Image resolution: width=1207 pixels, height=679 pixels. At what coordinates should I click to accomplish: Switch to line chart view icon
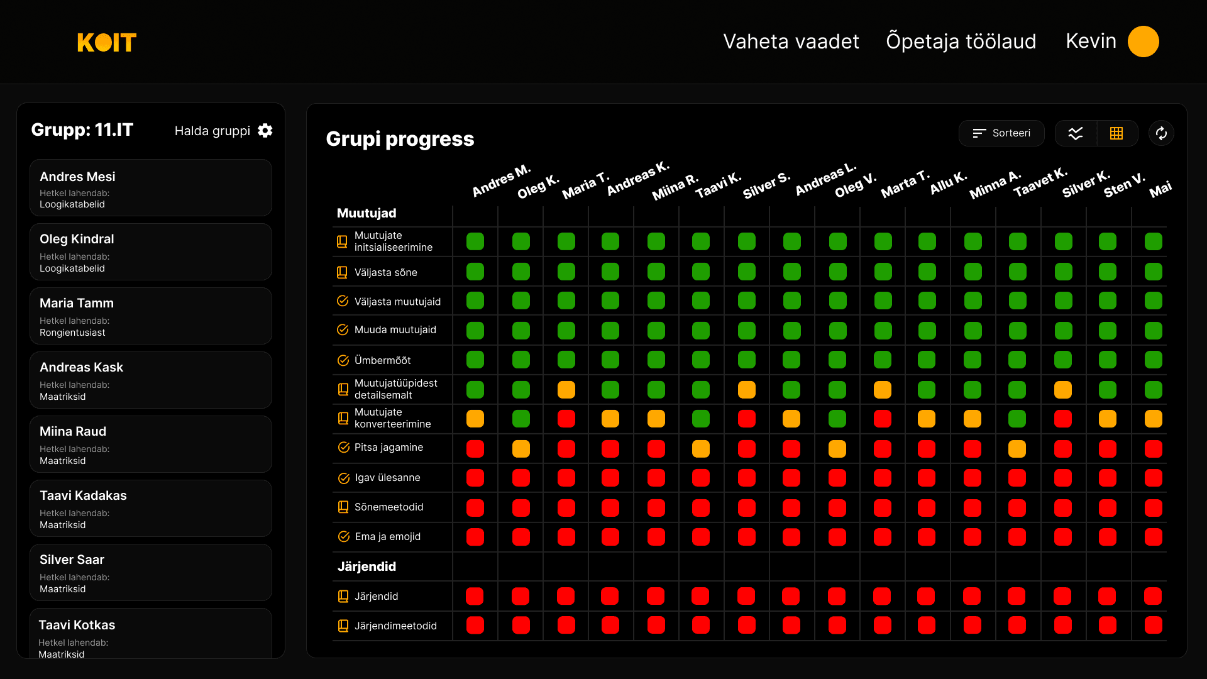coord(1076,133)
